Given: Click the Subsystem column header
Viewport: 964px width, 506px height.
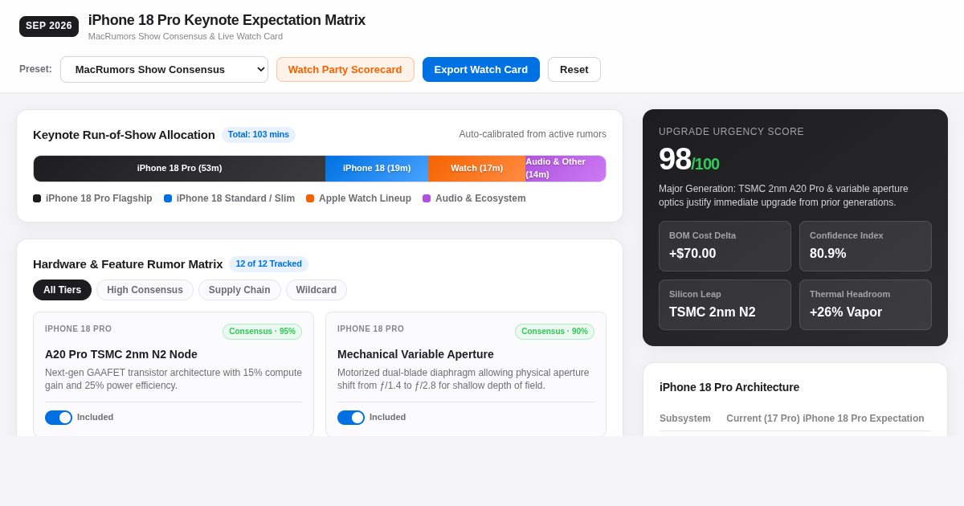Looking at the screenshot, I should [685, 418].
